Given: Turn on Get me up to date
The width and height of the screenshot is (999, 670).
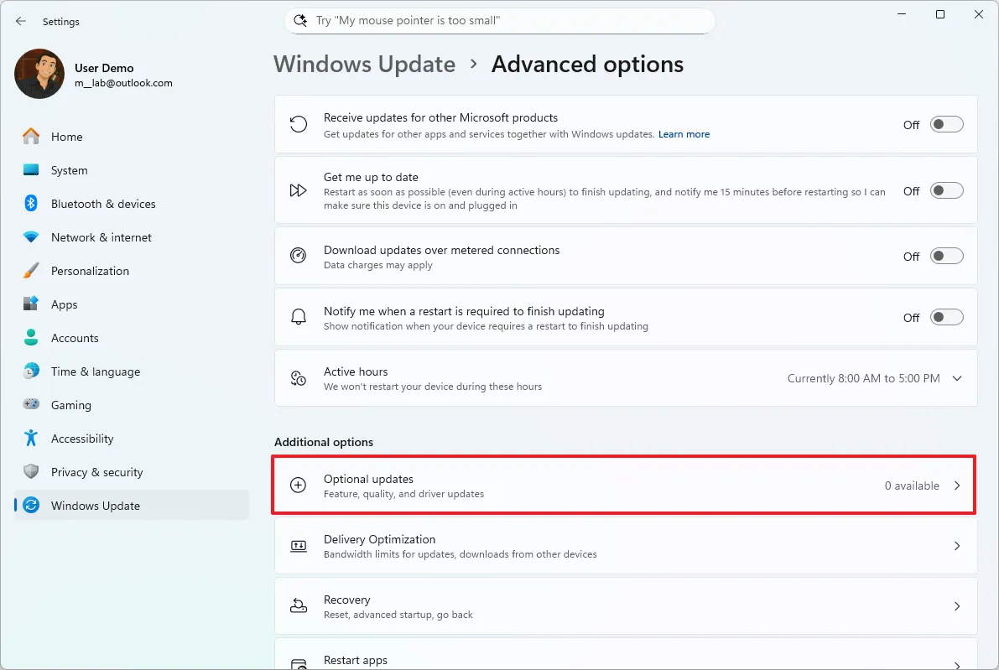Looking at the screenshot, I should [x=946, y=190].
